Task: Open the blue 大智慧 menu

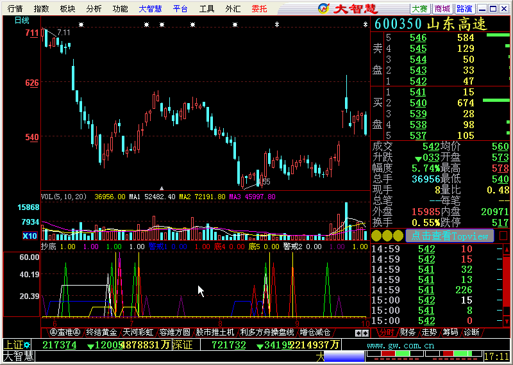Action: 150,8
